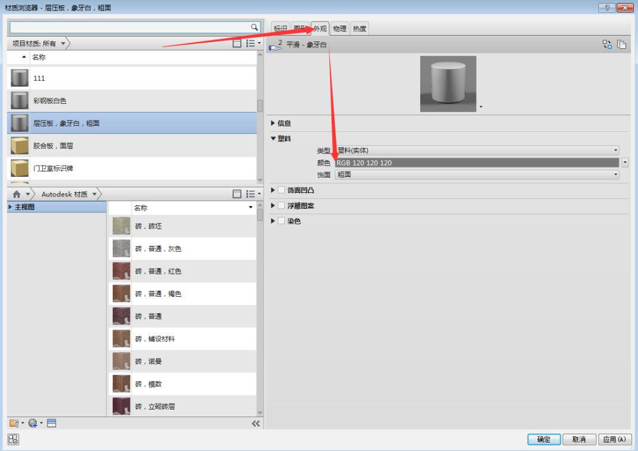Image resolution: width=638 pixels, height=451 pixels.
Task: Click 砖，普通，红色 thumbnail
Action: pos(121,271)
